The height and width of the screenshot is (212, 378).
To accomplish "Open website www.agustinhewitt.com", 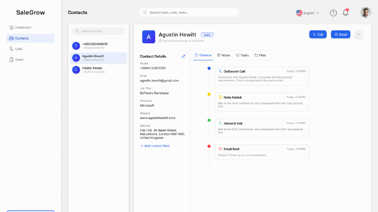I will coord(158,118).
